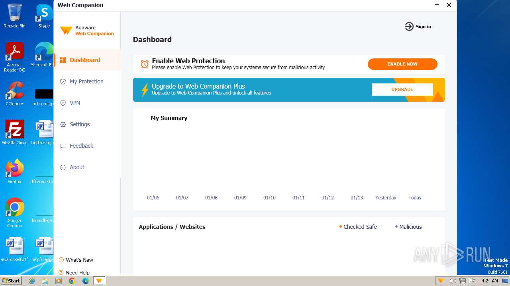
Task: Click the volume speaker tray icon
Action: (x=453, y=281)
